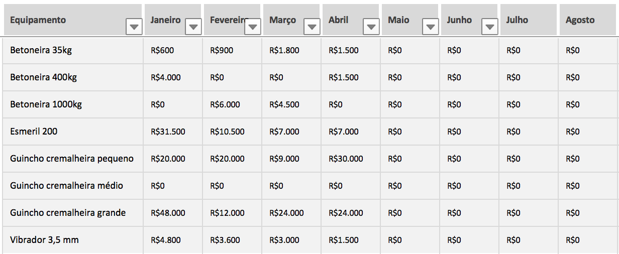Select the R$30.000 Abril cell
The width and height of the screenshot is (619, 254).
(x=346, y=159)
